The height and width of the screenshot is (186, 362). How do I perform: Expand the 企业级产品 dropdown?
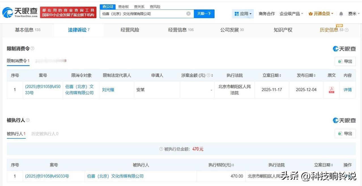coord(291,14)
